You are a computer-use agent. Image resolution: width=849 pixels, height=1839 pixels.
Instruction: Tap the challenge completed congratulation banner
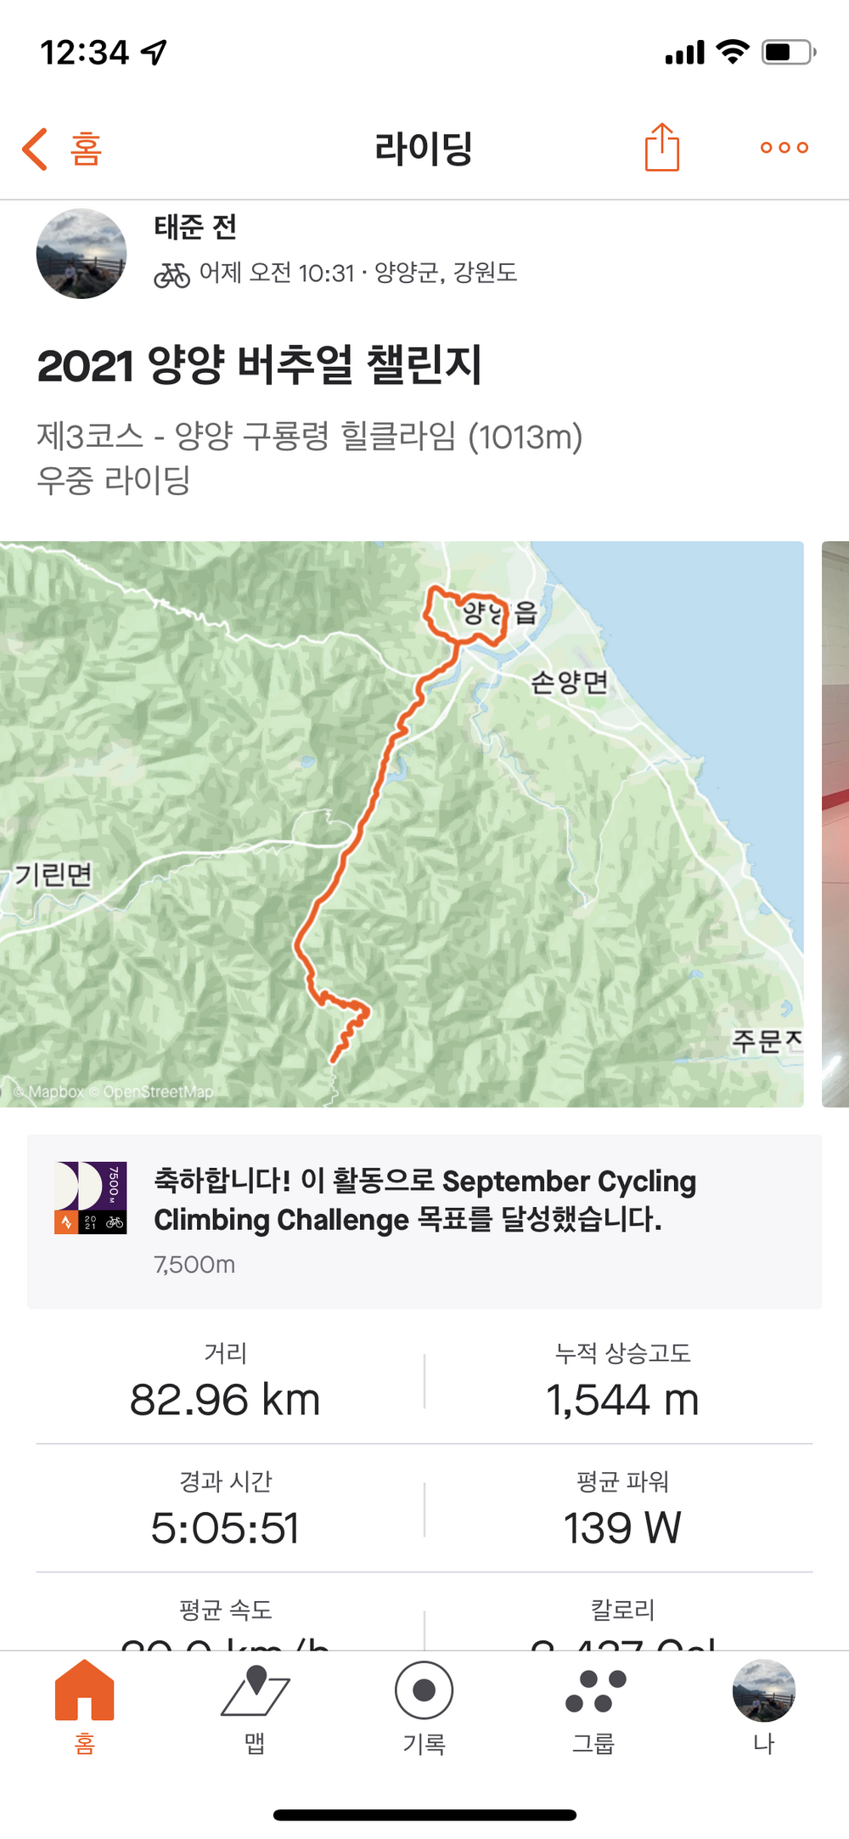424,1220
